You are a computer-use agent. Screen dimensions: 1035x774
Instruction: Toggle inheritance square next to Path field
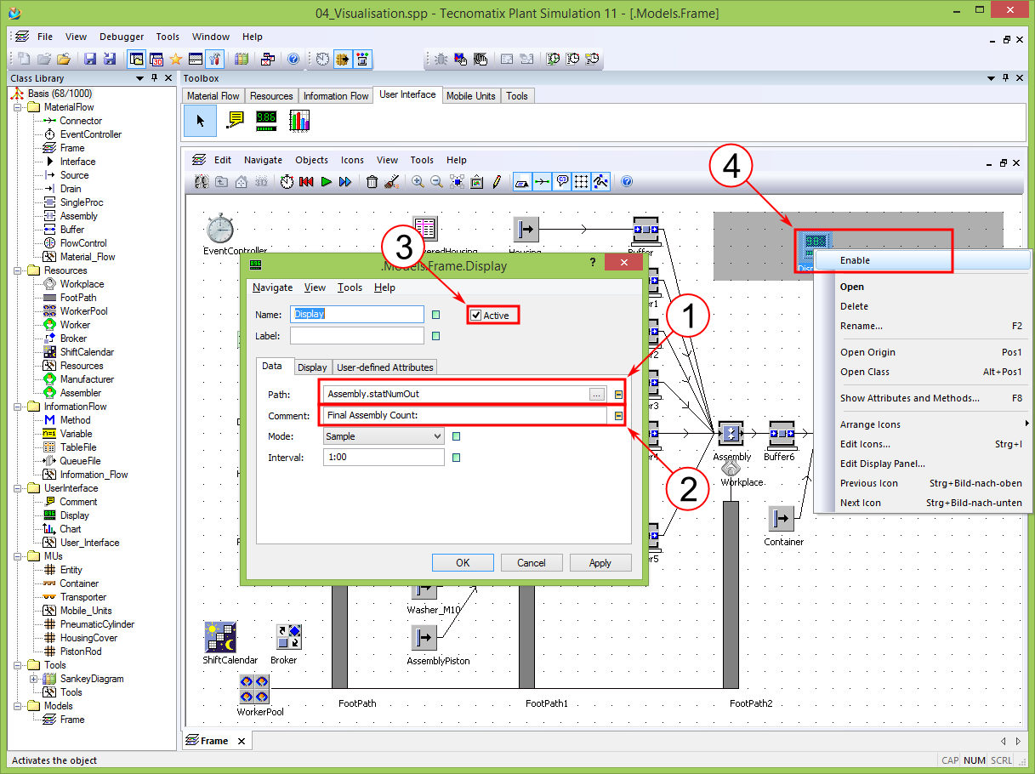618,395
